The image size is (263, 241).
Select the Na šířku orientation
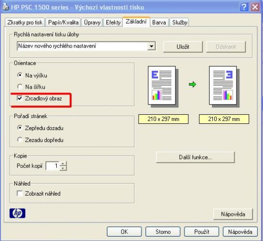[20, 87]
